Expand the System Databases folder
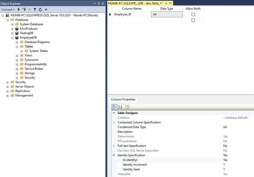This screenshot has height=177, width=254. (x=12, y=24)
